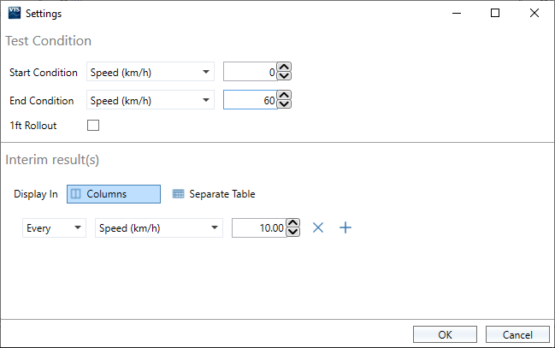Screen dimensions: 555x348
Task: Increase Start Condition value with up arrow
Action: point(285,68)
